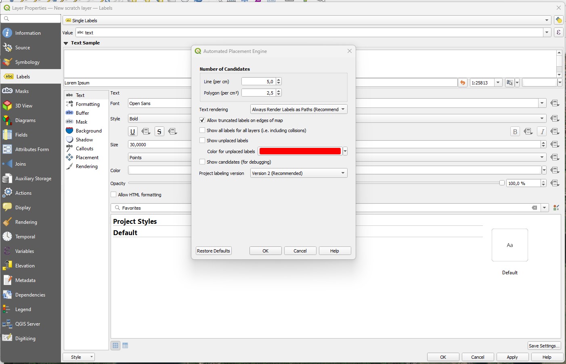This screenshot has width=566, height=364.
Task: Open the expression builder with the epsilon icon
Action: point(558,32)
